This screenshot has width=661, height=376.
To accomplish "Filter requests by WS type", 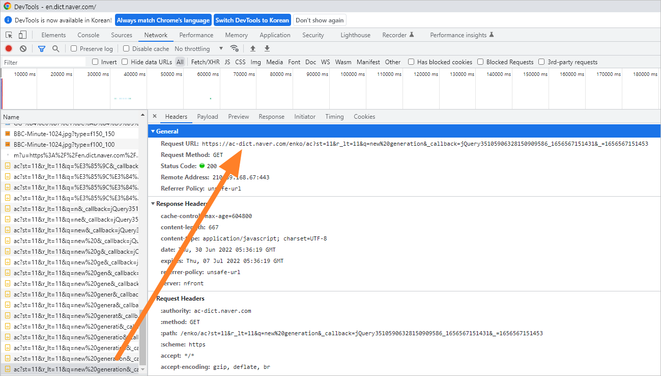I will point(326,62).
